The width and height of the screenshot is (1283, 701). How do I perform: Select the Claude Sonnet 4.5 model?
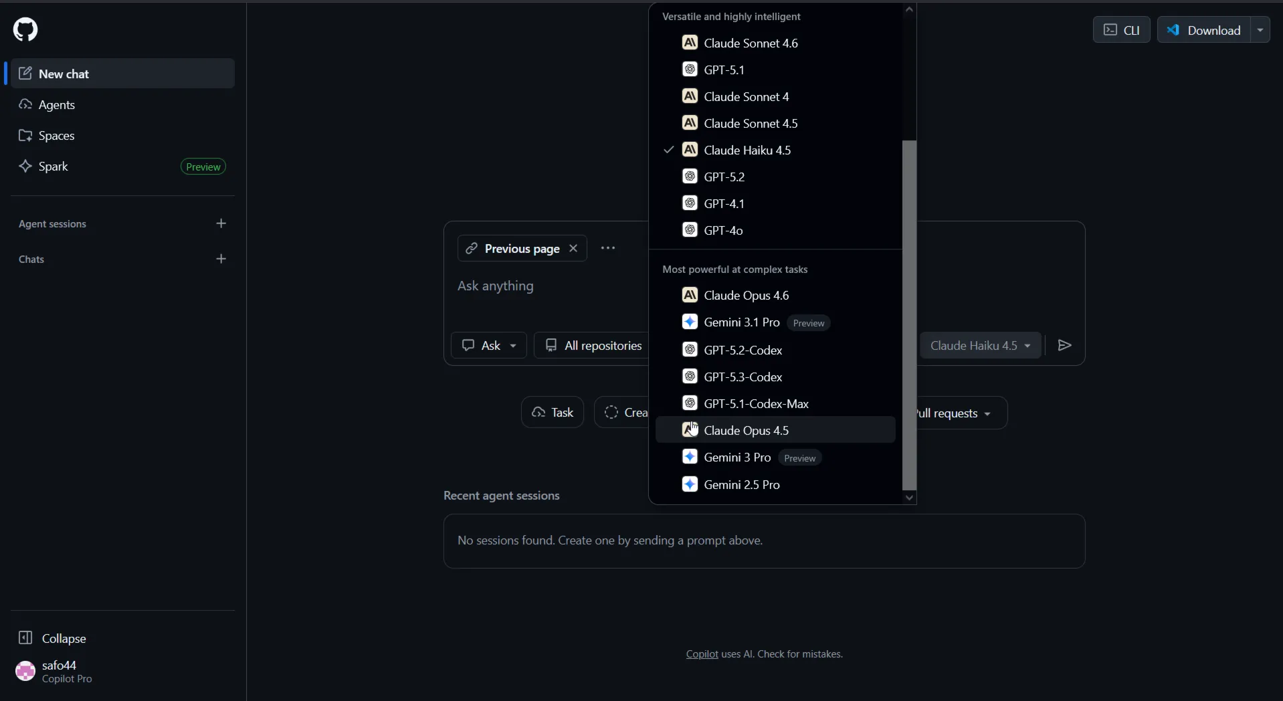[775, 123]
